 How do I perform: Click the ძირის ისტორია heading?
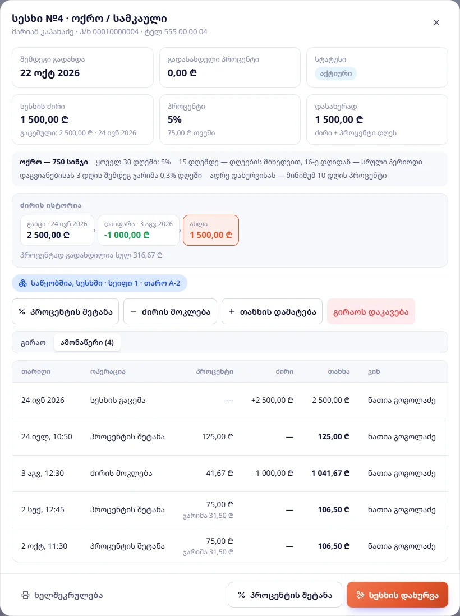coord(50,205)
